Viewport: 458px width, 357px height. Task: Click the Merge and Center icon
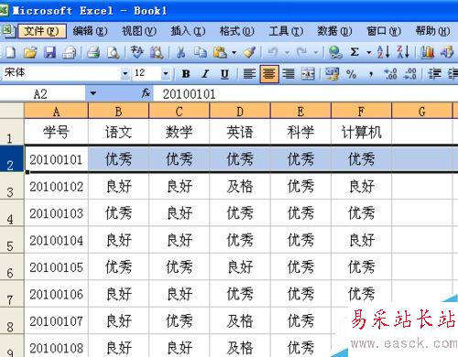[308, 74]
